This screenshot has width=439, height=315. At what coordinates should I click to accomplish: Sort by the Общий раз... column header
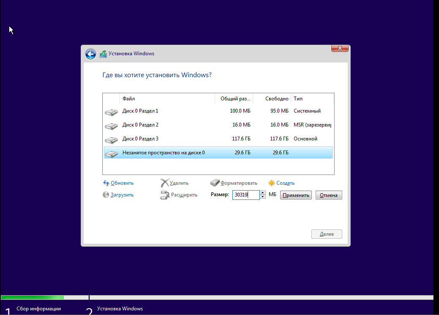coord(234,99)
